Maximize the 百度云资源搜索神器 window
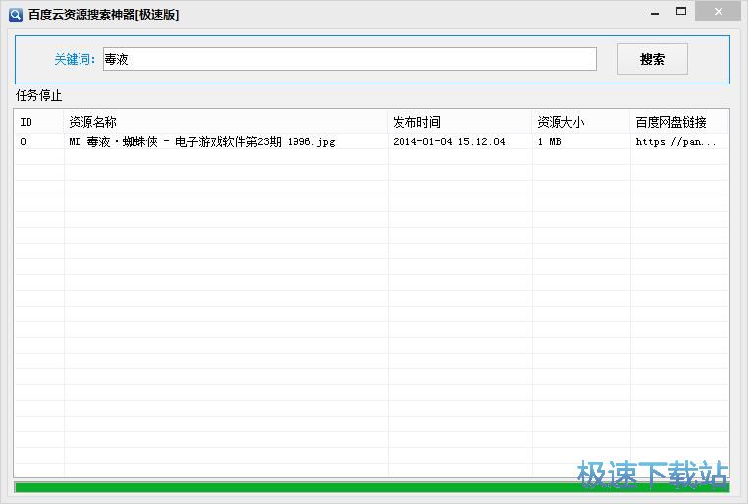 [681, 12]
